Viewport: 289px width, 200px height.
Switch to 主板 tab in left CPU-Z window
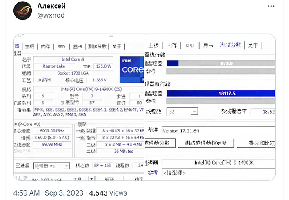click(x=30, y=46)
